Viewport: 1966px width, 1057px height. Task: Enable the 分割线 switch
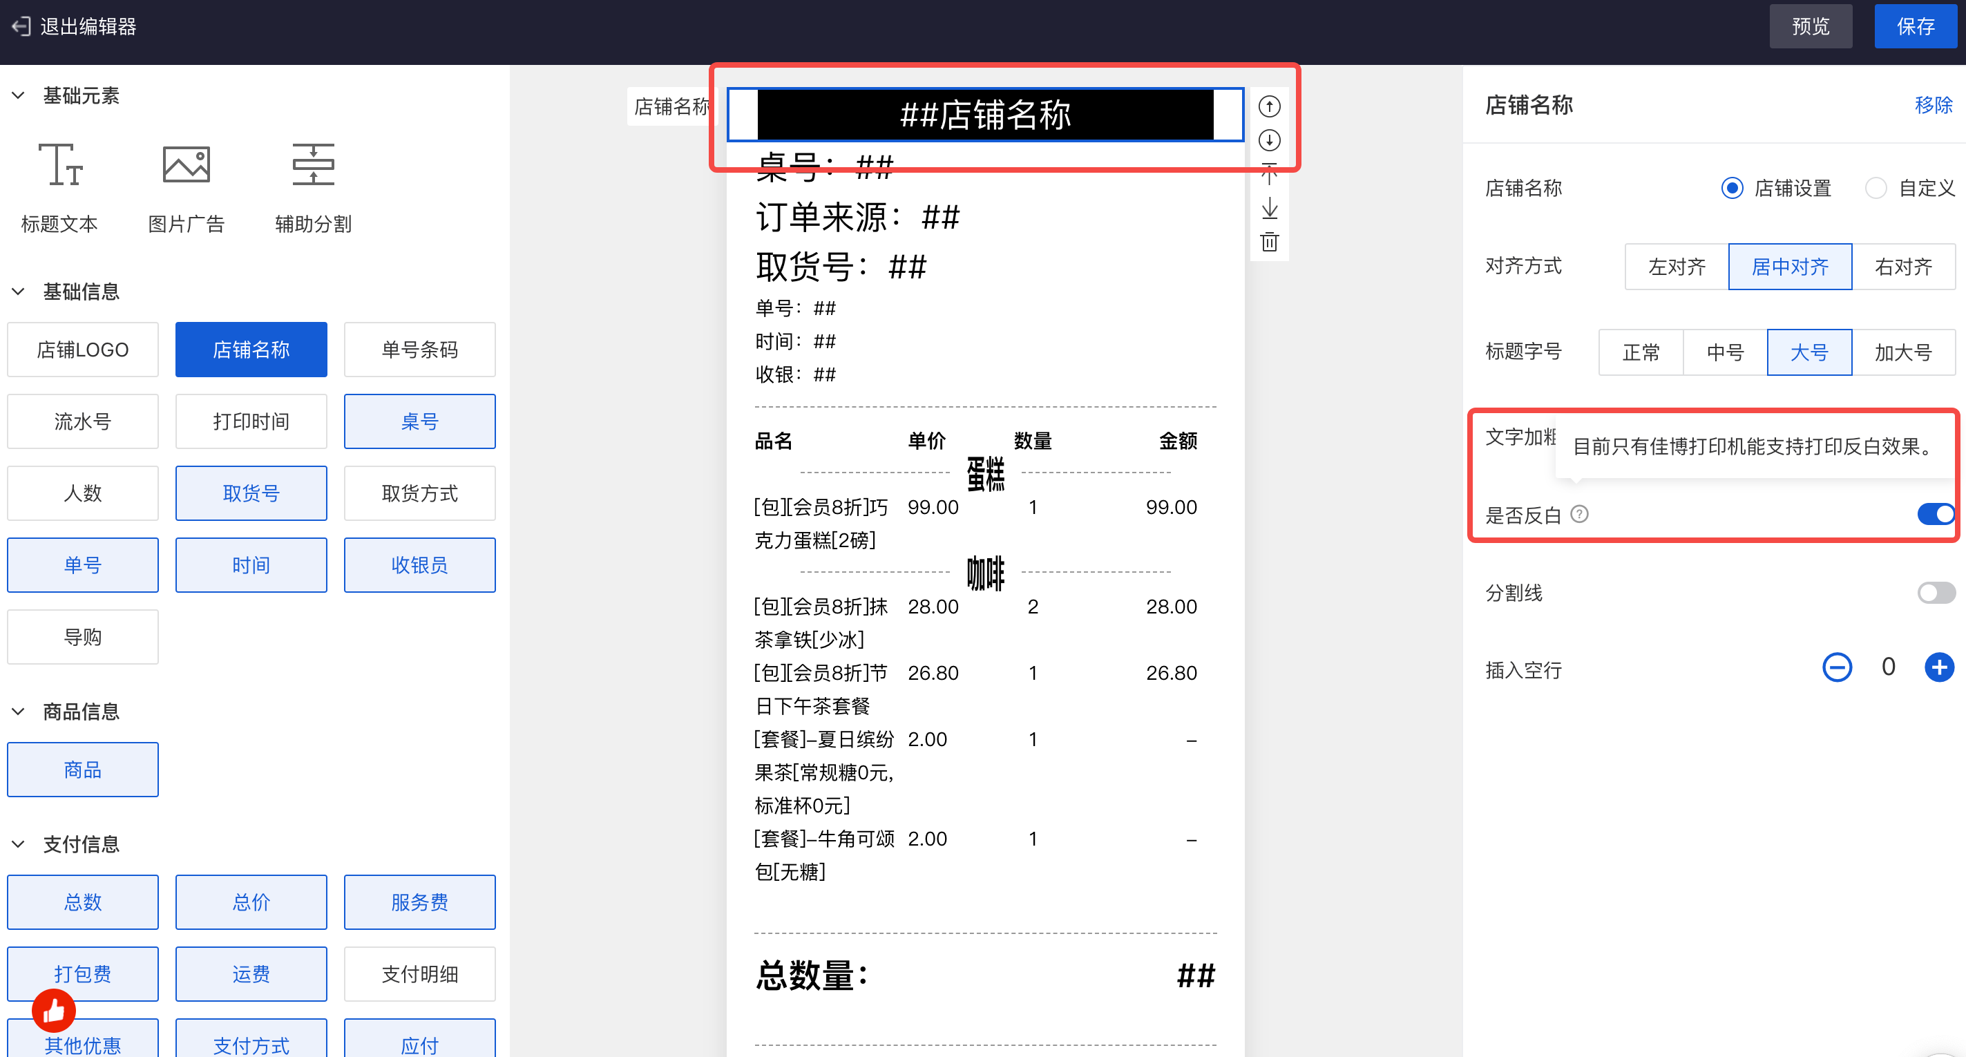click(x=1936, y=593)
